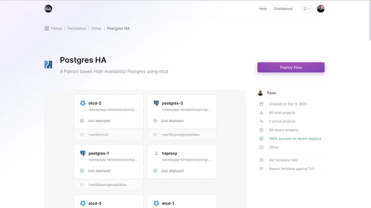371x208 pixels.
Task: Click the Home grid icon in breadcrumb
Action: (47, 28)
